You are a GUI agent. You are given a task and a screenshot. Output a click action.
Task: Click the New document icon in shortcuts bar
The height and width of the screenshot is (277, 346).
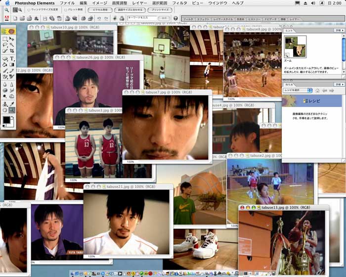15,18
